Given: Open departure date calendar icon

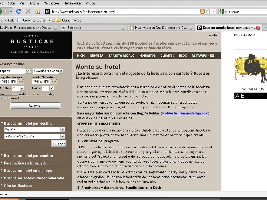Looking at the screenshot, I should tap(54, 81).
